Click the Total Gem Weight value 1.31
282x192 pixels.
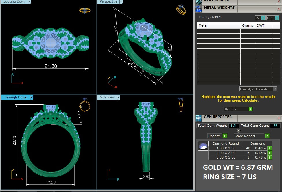pos(233,126)
